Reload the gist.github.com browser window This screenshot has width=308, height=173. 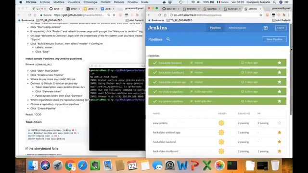point(29,15)
